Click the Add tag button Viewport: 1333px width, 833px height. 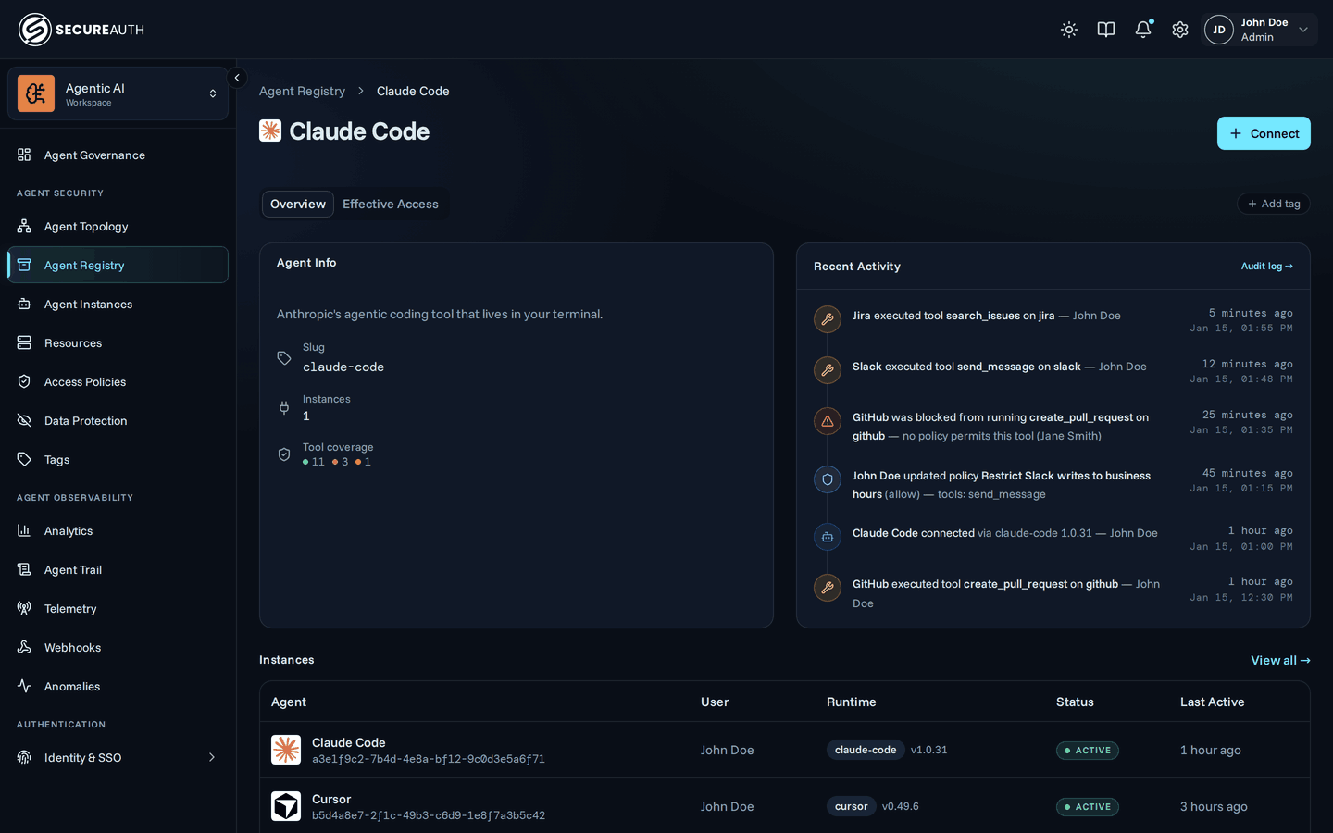point(1274,204)
